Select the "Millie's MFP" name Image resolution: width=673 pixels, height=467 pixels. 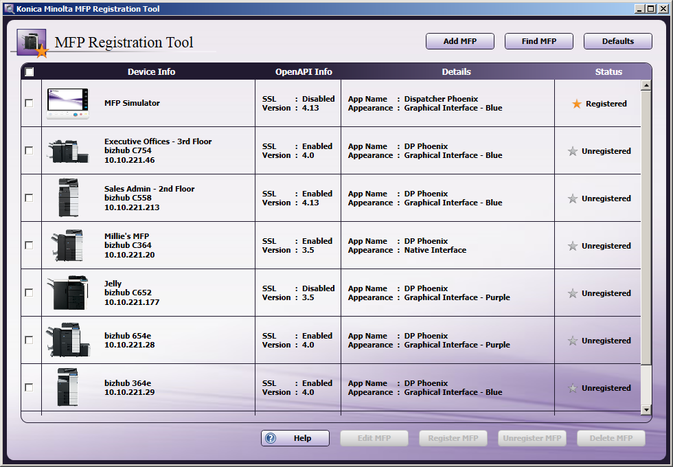[126, 236]
